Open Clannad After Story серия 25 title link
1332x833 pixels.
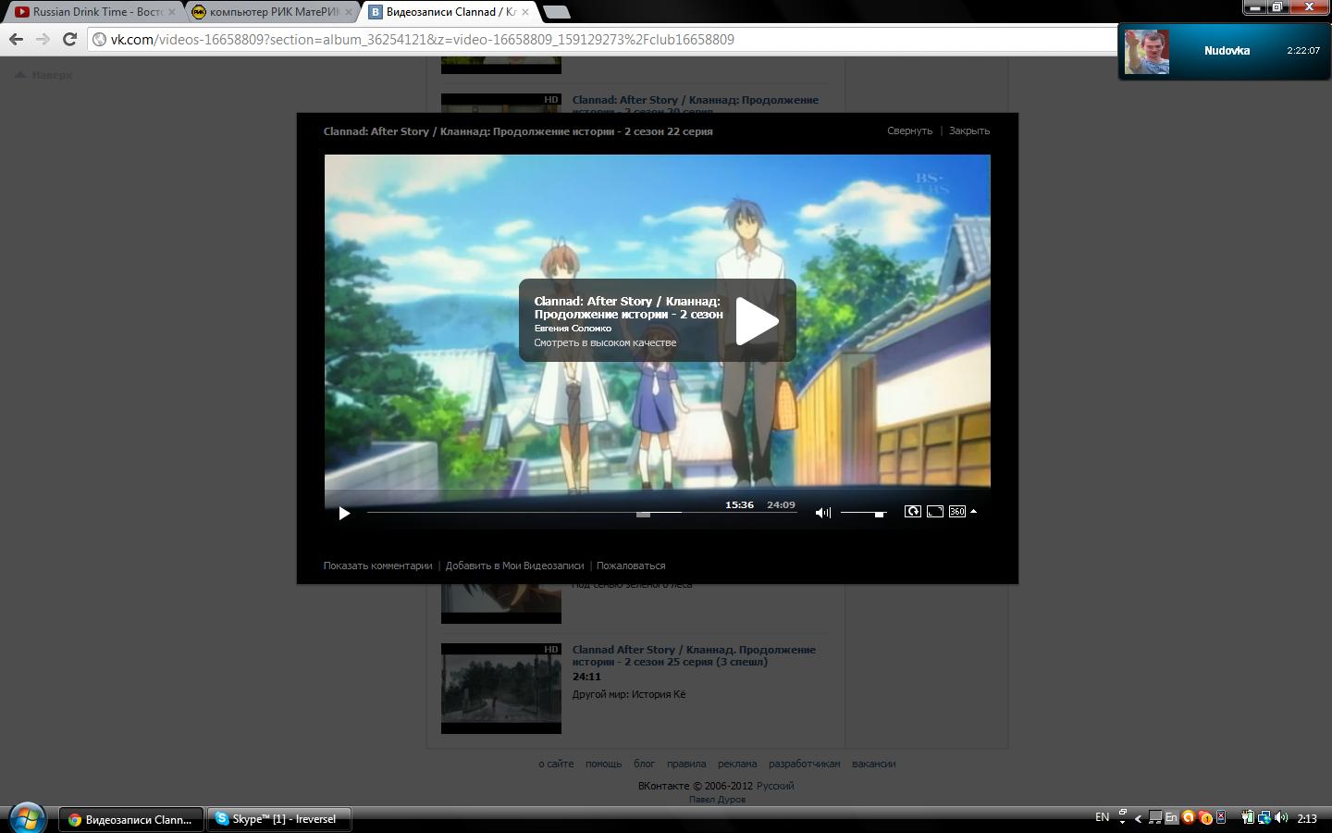(694, 655)
